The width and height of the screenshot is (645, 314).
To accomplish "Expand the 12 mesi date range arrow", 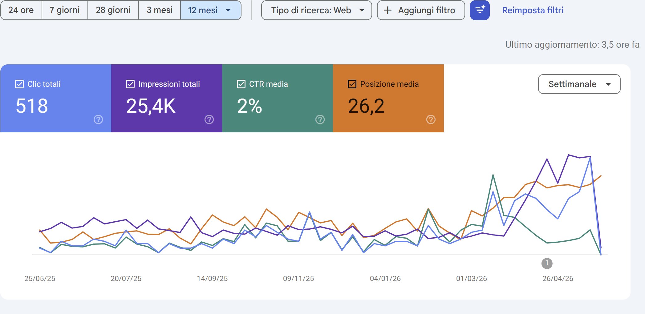I will pyautogui.click(x=228, y=10).
